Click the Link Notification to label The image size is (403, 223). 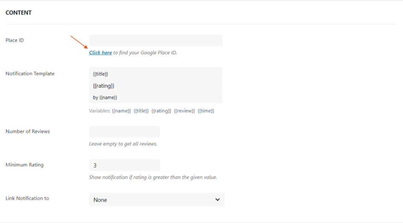pyautogui.click(x=27, y=198)
